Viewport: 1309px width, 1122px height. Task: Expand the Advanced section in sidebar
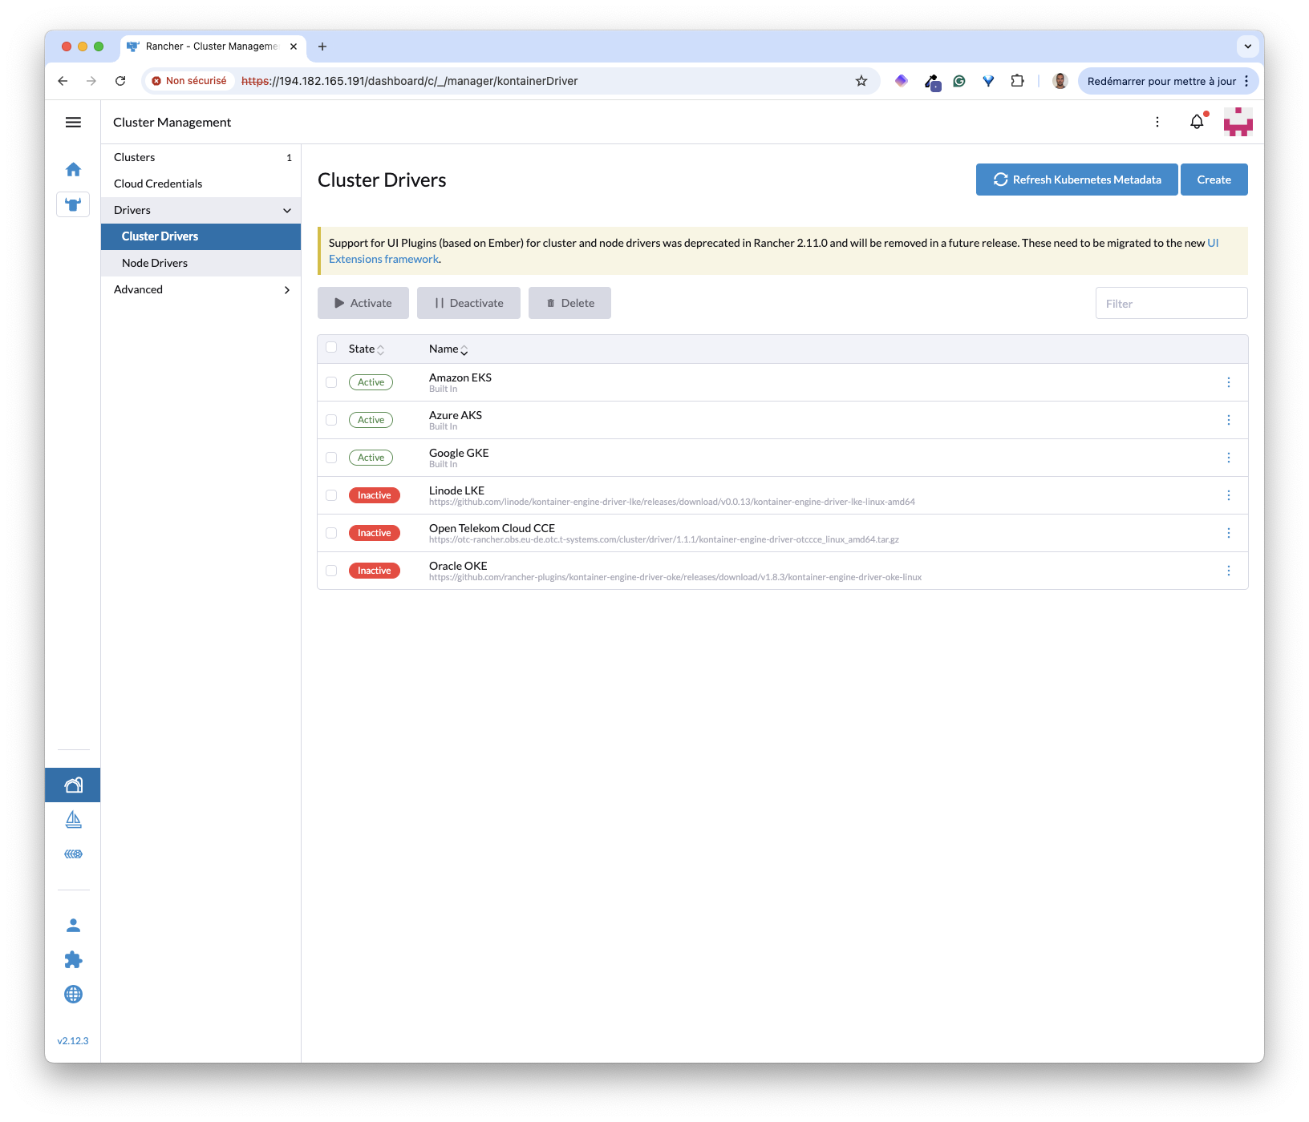201,289
